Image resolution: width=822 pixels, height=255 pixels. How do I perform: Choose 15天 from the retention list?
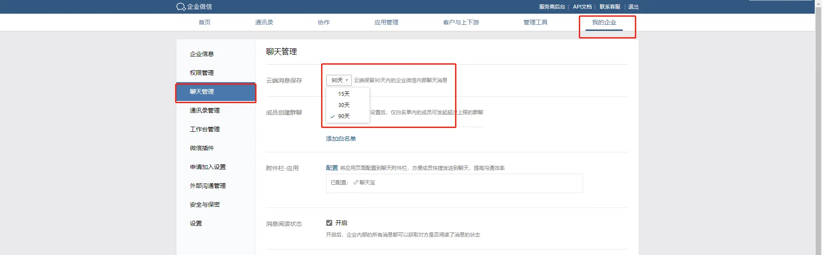(x=348, y=94)
